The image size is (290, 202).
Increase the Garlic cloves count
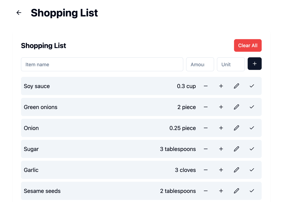221,170
